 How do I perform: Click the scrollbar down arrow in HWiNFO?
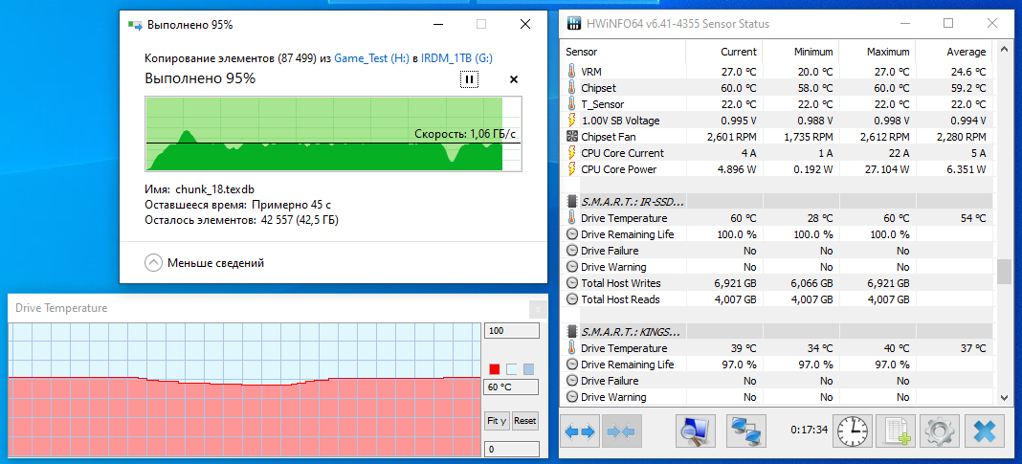tap(1005, 397)
